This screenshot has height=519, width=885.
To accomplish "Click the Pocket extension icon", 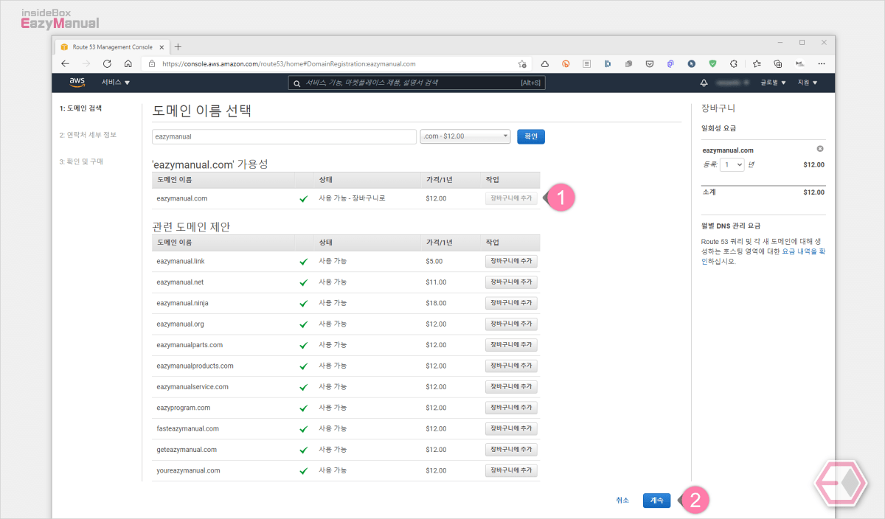I will click(x=649, y=64).
